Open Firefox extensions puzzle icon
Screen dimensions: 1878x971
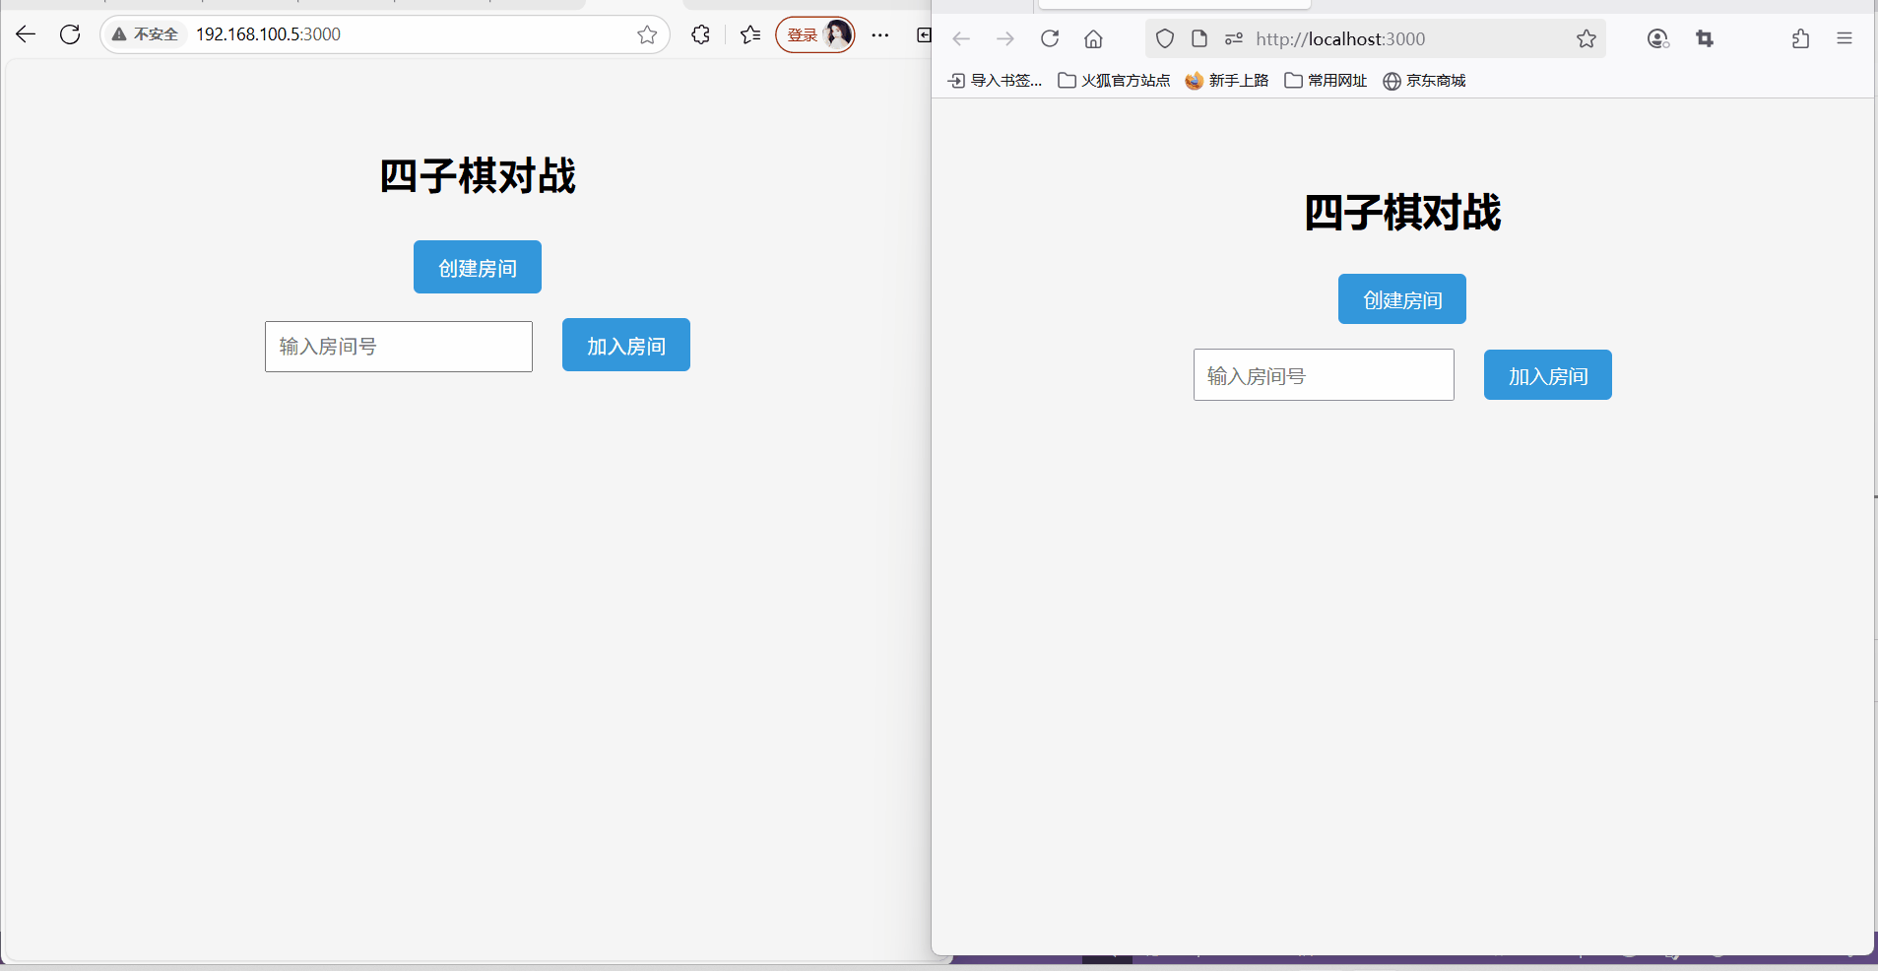point(1798,38)
